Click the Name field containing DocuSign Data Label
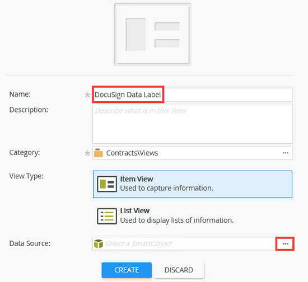Screen dimensions: 308x282 193,95
